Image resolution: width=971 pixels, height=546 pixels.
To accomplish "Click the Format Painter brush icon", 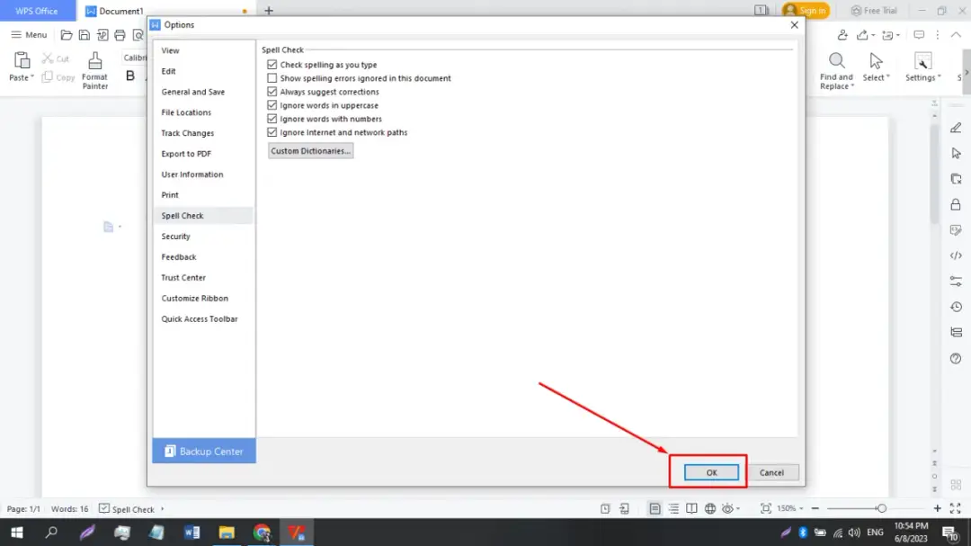I will 94,61.
